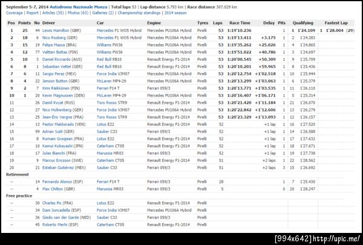Open Mercedes car link in Hamilton's row
The height and width of the screenshot is (245, 363).
coord(105,31)
